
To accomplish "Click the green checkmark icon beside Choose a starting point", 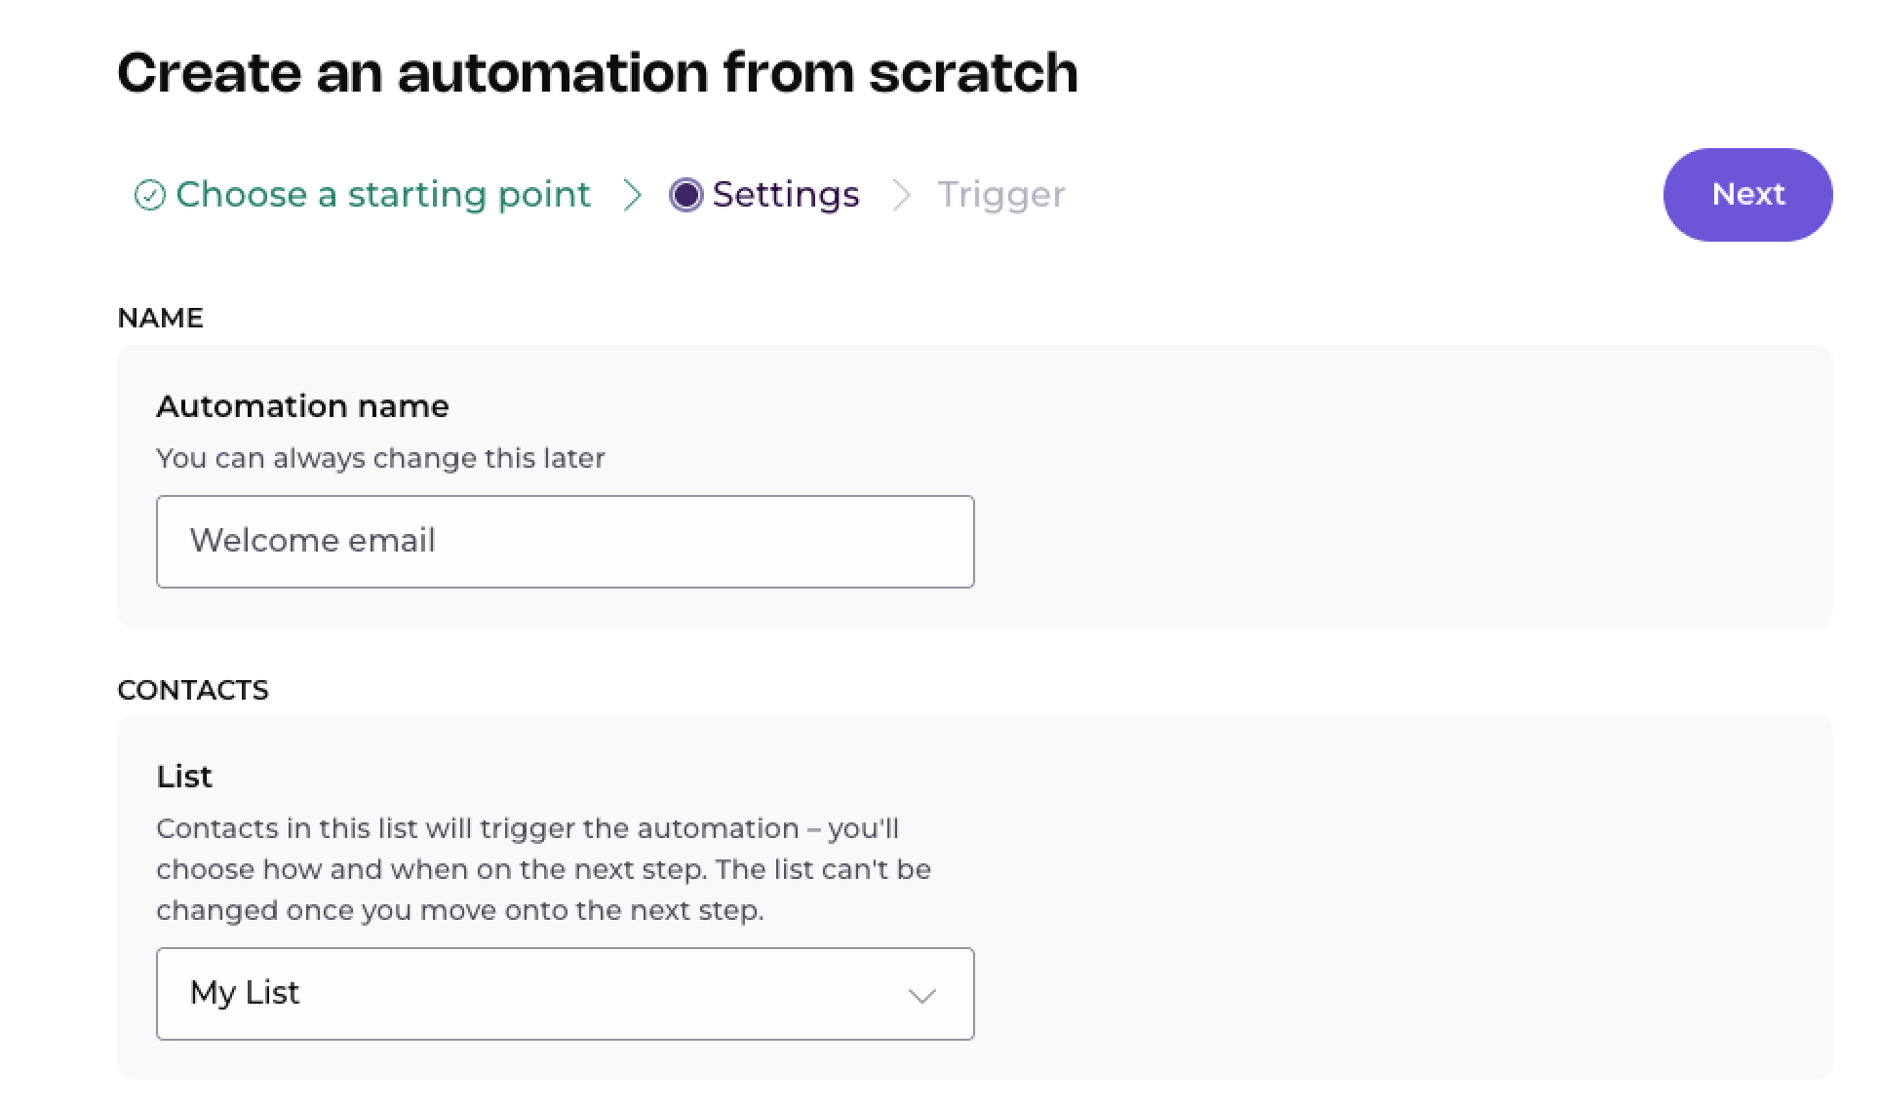I will (x=149, y=195).
